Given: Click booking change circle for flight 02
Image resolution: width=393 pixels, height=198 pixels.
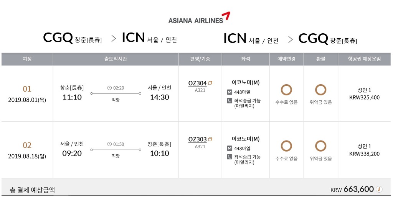Looking at the screenshot, I should point(286,146).
